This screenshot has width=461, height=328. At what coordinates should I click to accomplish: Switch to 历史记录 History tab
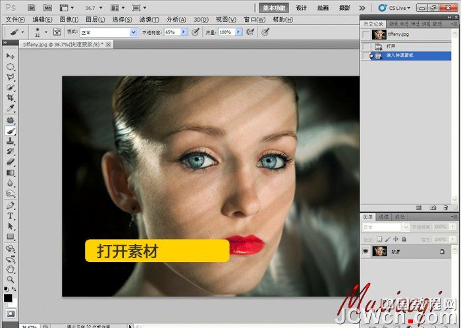[x=373, y=24]
